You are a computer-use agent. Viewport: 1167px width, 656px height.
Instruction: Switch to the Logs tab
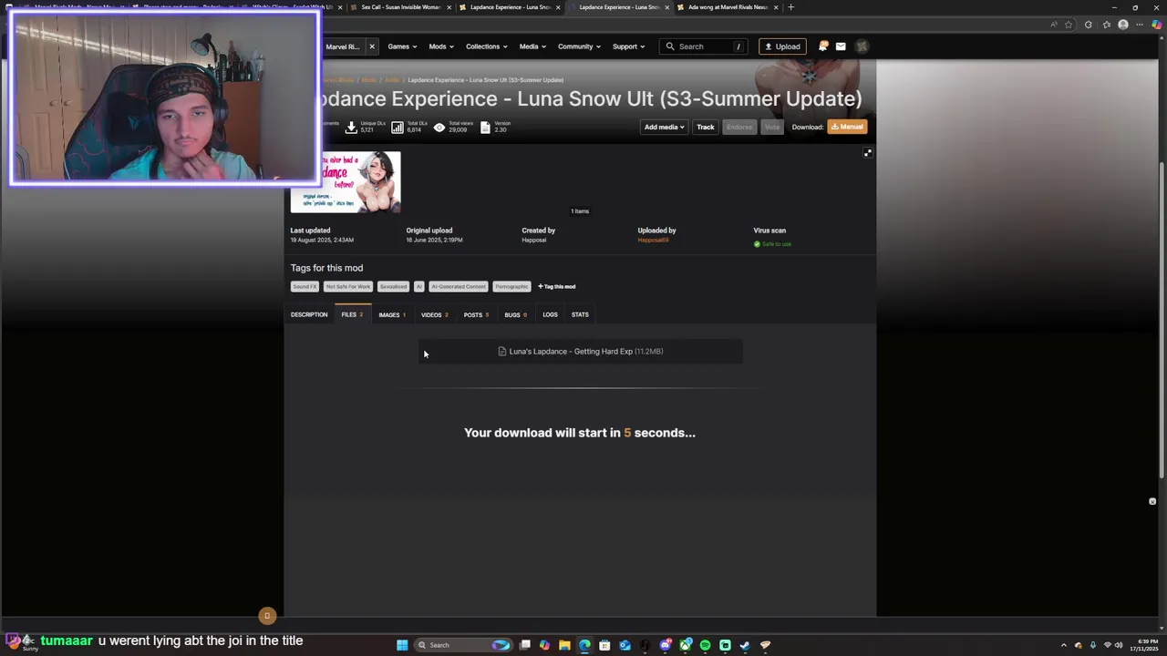(550, 315)
